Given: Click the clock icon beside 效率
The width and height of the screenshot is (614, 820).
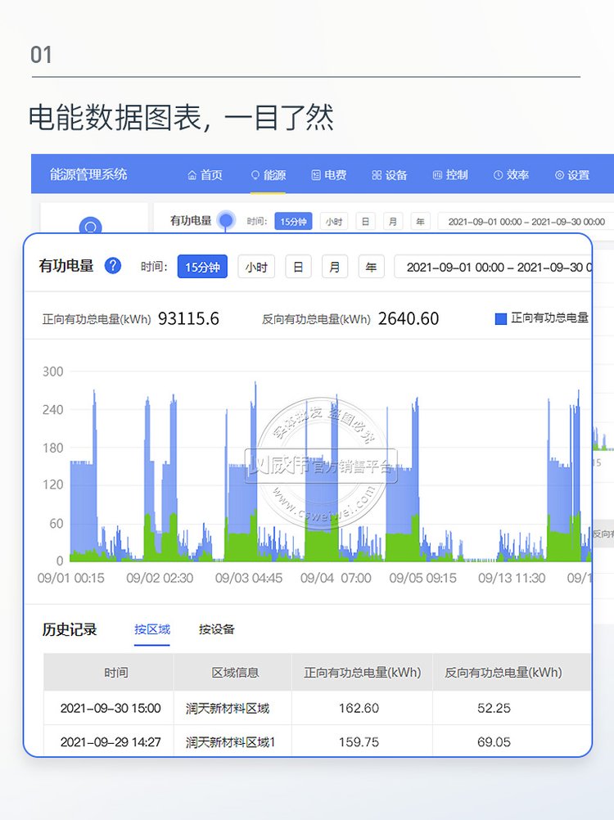Looking at the screenshot, I should [498, 175].
